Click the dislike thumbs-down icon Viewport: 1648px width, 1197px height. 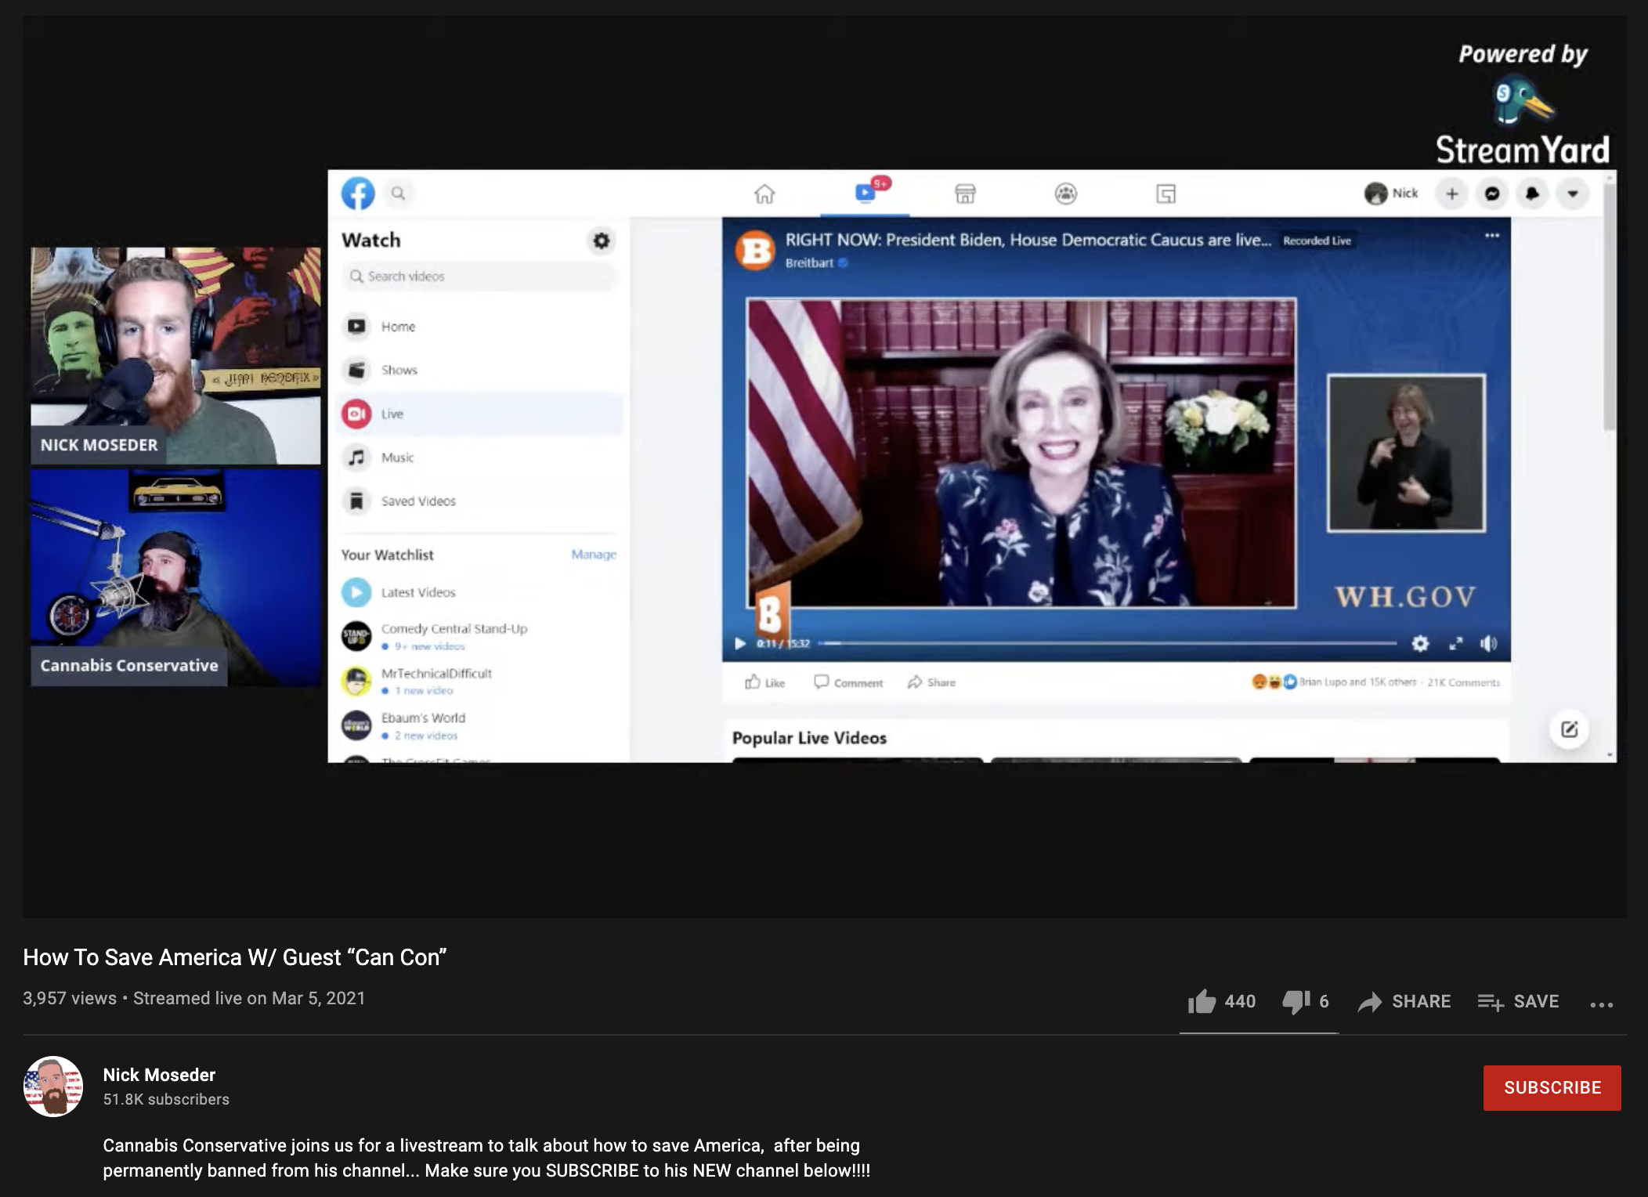click(x=1296, y=1001)
